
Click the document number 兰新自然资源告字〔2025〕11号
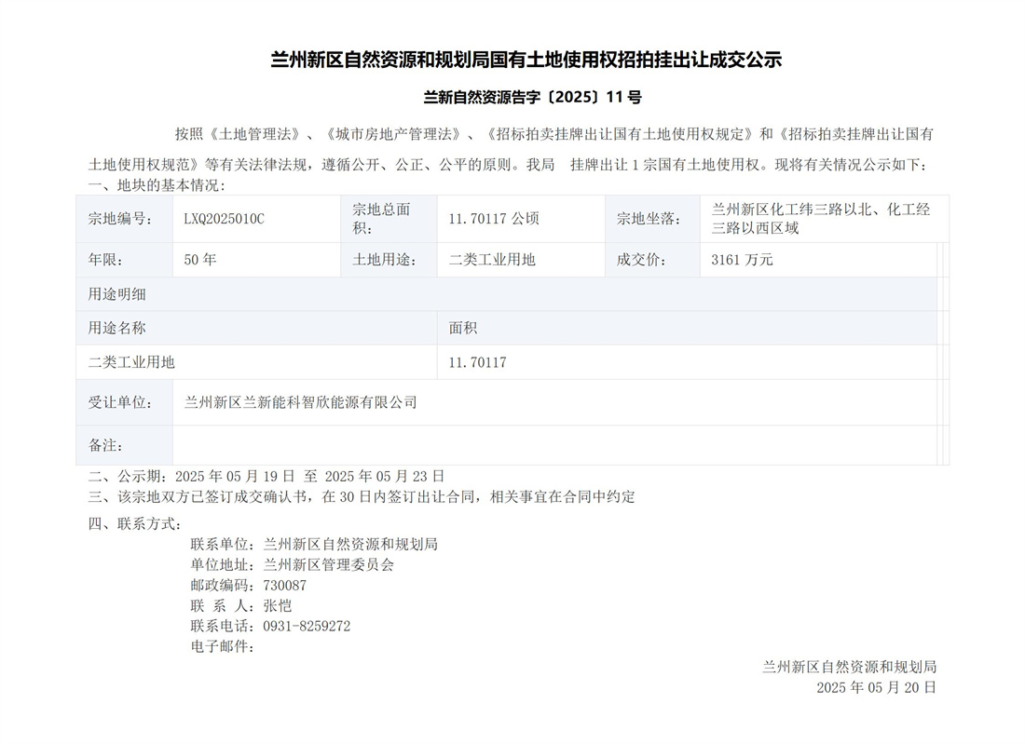(x=532, y=97)
